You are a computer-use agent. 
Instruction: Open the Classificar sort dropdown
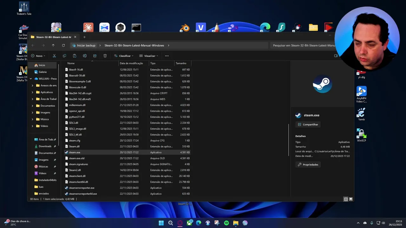click(124, 56)
